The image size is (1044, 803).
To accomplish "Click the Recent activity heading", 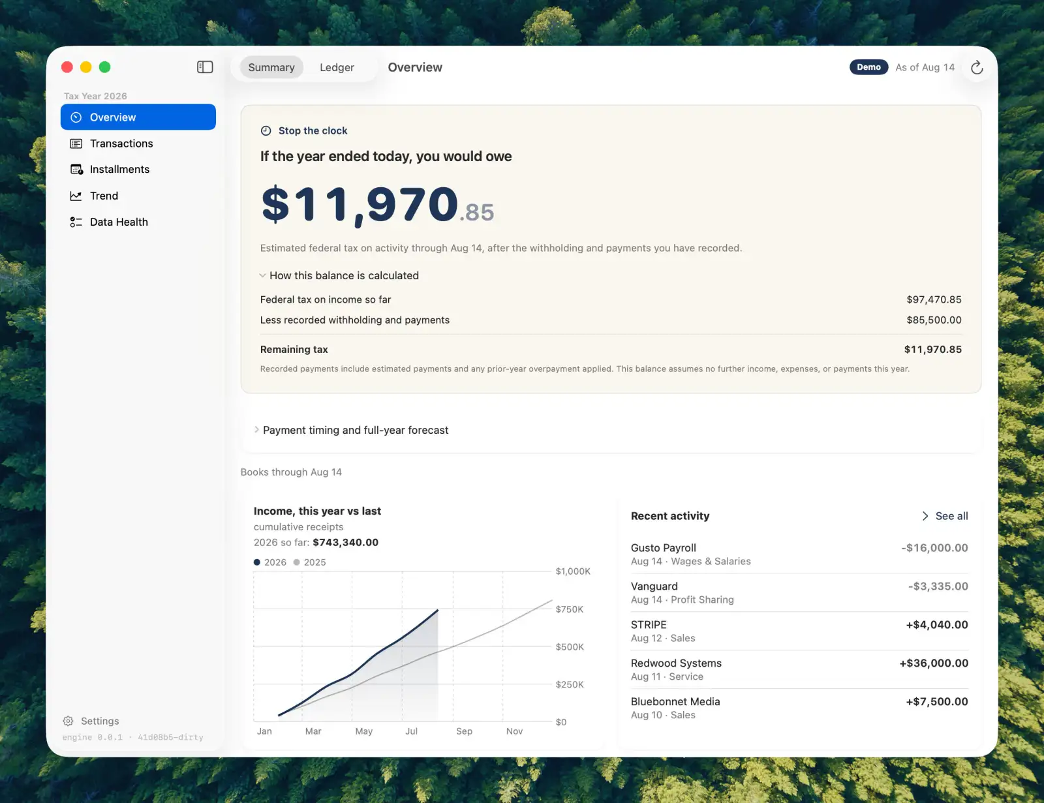I will tap(670, 516).
